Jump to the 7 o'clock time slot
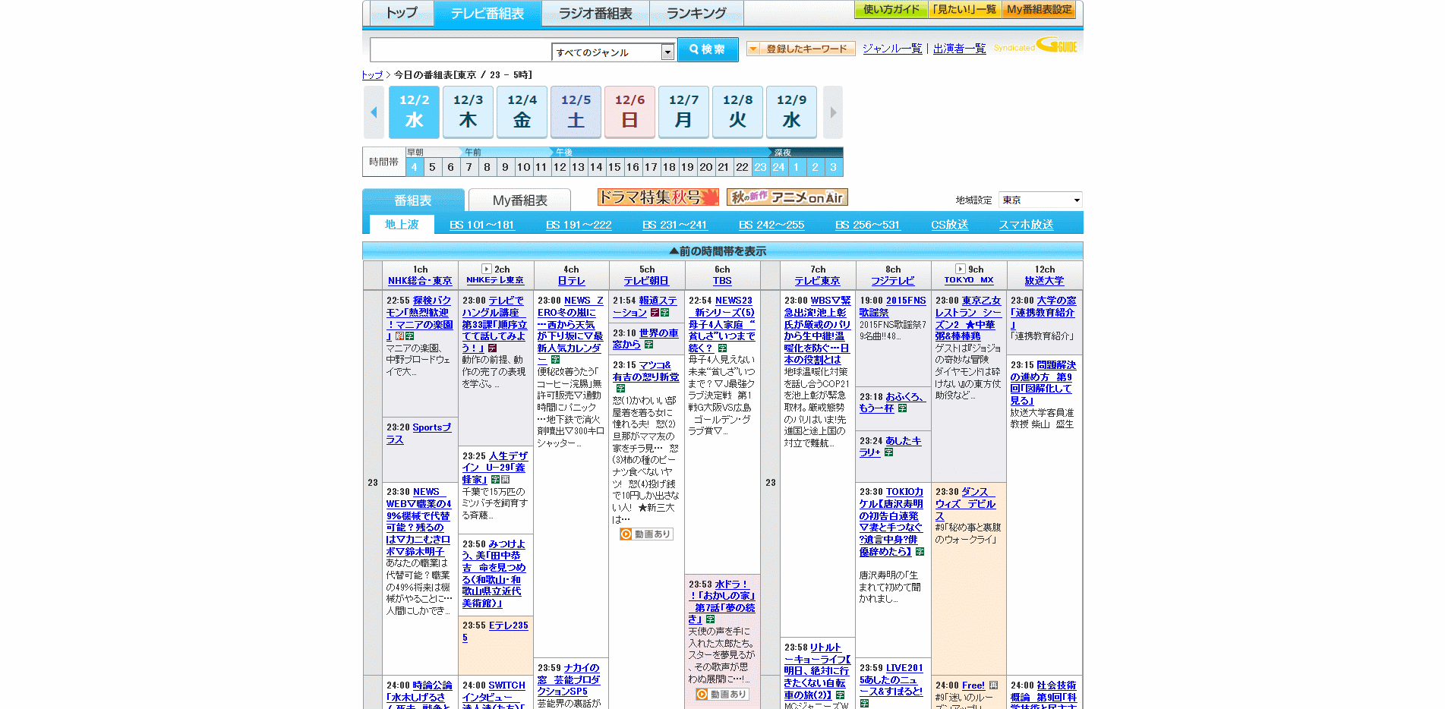The width and height of the screenshot is (1445, 709). click(469, 167)
